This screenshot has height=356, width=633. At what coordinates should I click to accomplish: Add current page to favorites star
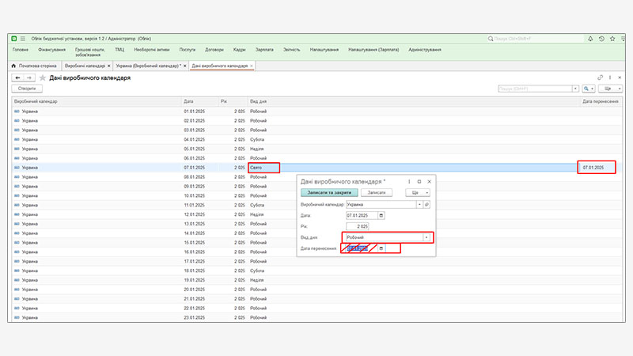coord(42,78)
